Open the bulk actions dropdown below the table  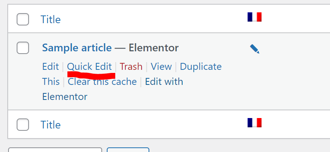click(55, 150)
